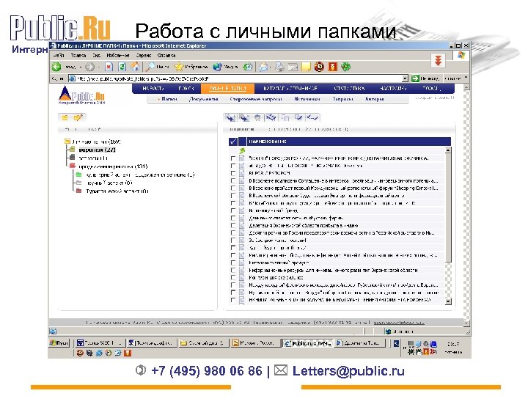Image resolution: width=528 pixels, height=396 pixels.
Task: Click the Пуск start button
Action: pyautogui.click(x=59, y=343)
